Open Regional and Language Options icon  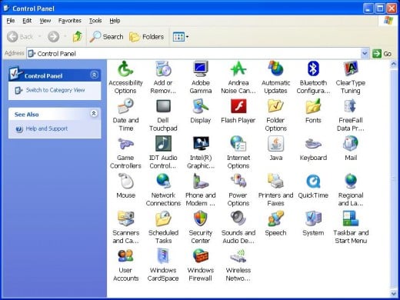351,181
